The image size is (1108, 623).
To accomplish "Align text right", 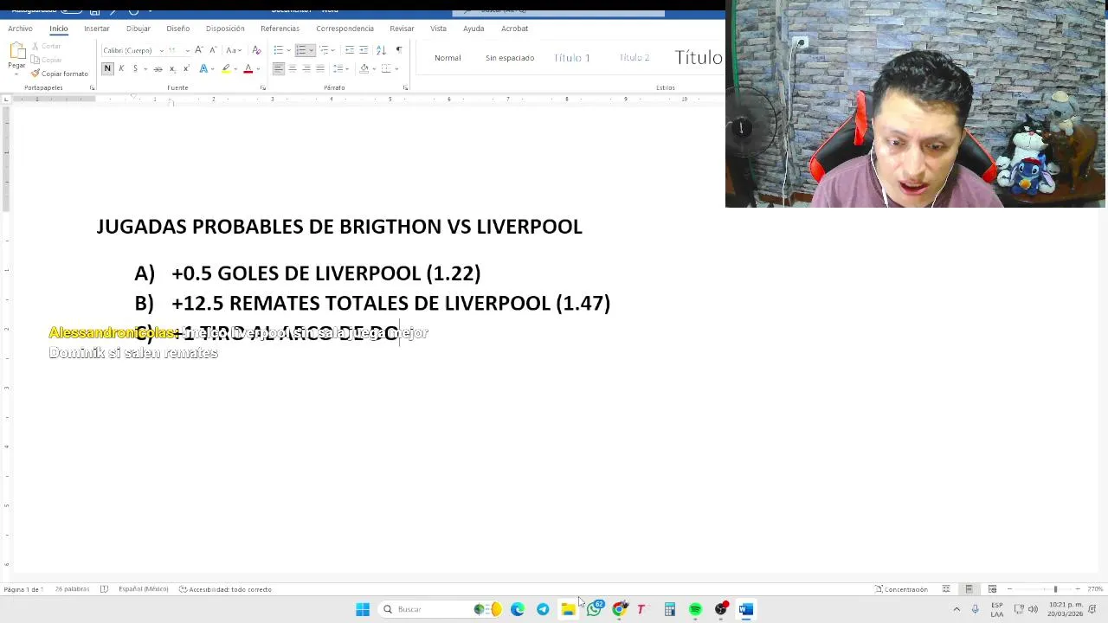I will (x=306, y=68).
